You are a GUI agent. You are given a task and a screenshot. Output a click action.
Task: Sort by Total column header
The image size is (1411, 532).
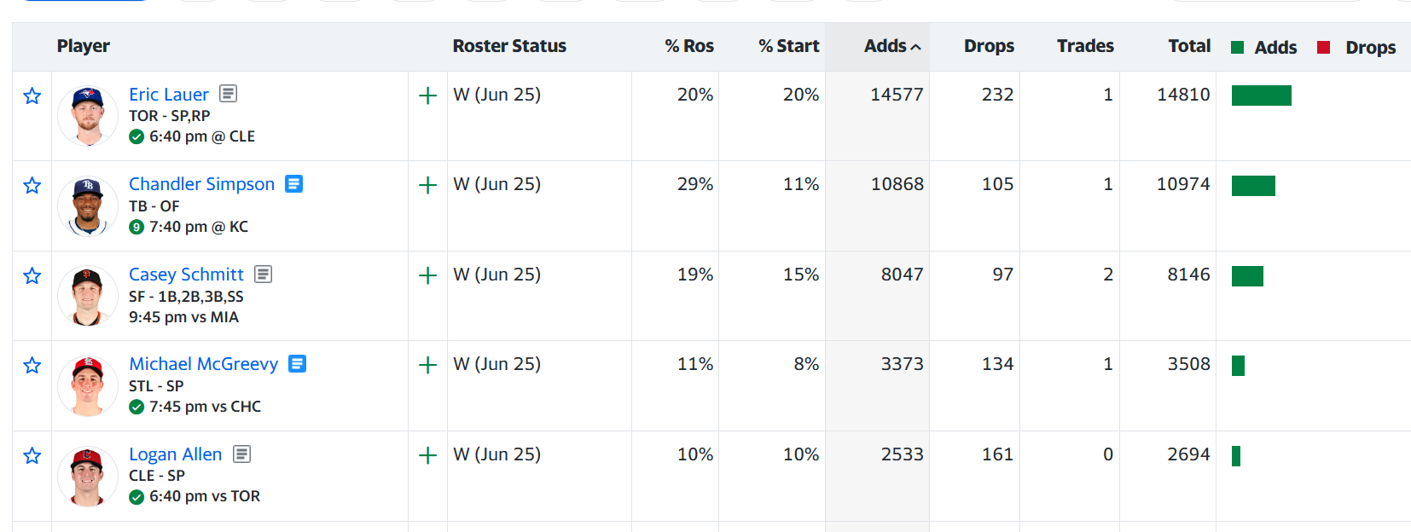click(1189, 46)
